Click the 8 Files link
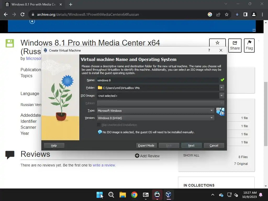Viewport: 268px width, 201px height. [243, 157]
